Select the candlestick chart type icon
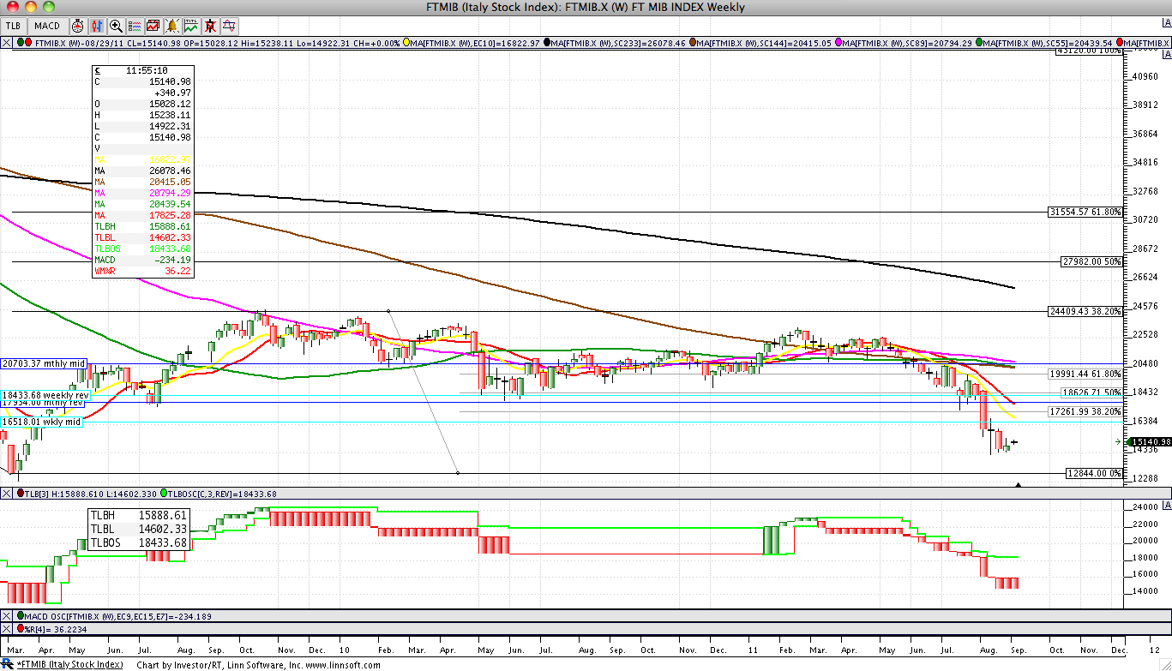The image size is (1172, 671). tap(97, 26)
